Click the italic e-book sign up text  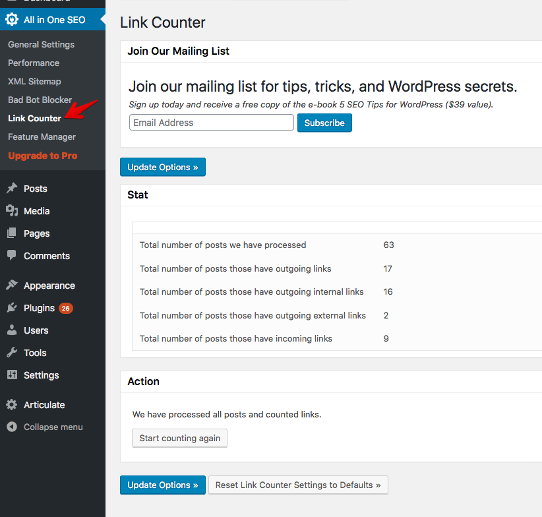point(311,104)
